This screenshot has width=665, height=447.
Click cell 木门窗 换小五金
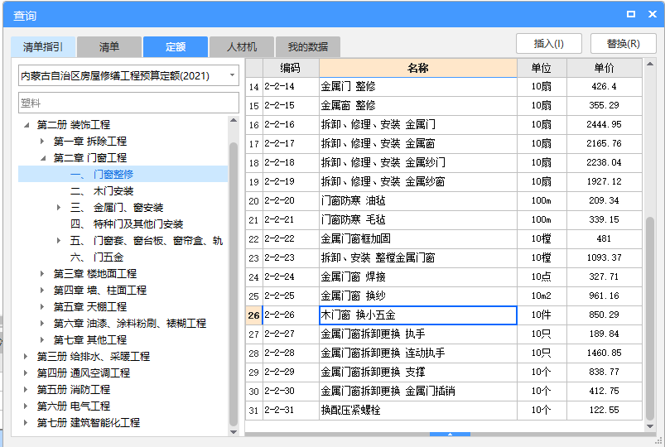[417, 315]
